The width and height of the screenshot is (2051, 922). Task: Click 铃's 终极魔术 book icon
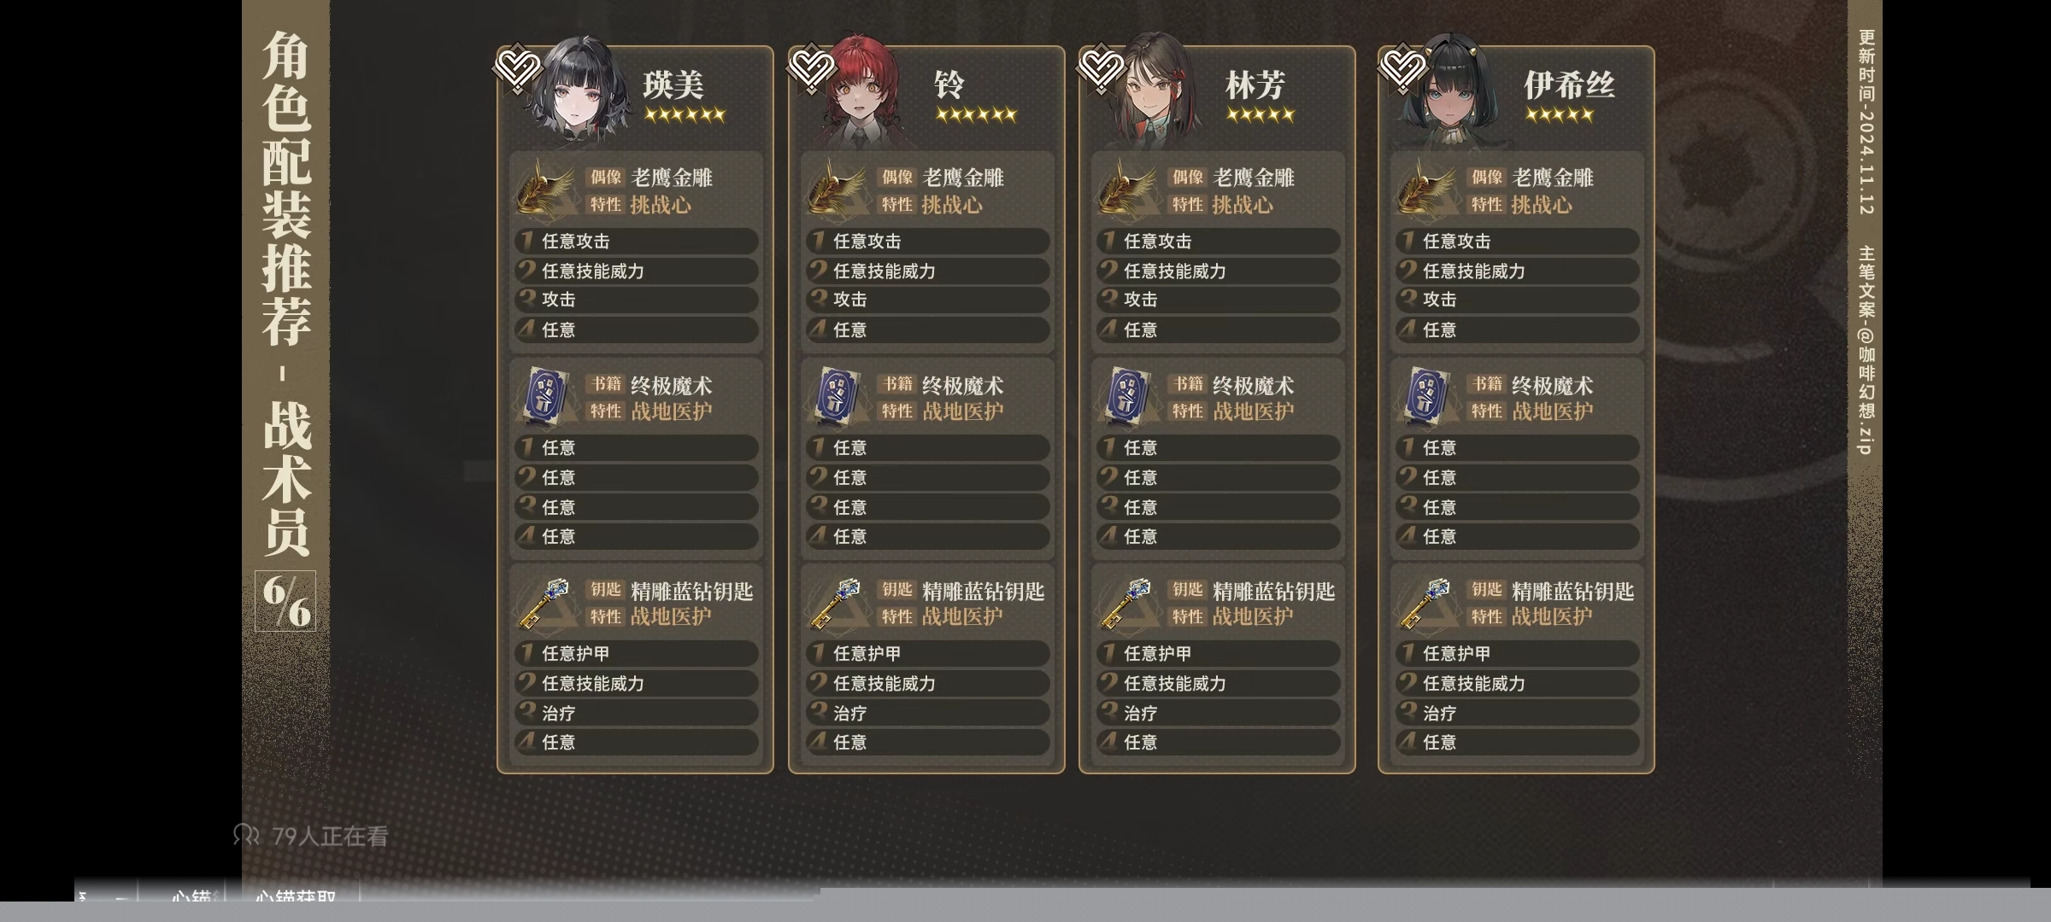[836, 396]
